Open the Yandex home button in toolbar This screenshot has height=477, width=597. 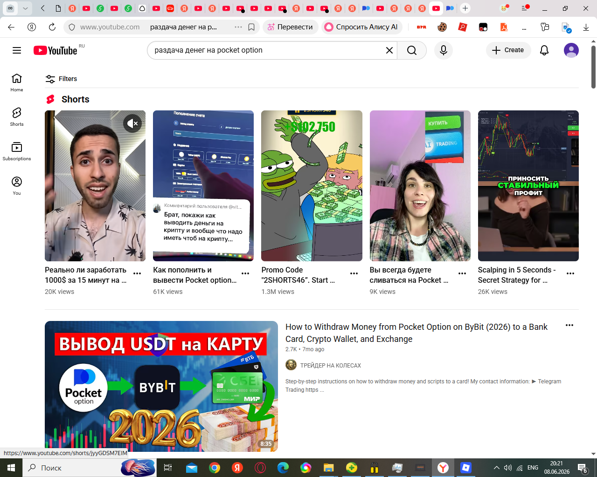[x=32, y=27]
